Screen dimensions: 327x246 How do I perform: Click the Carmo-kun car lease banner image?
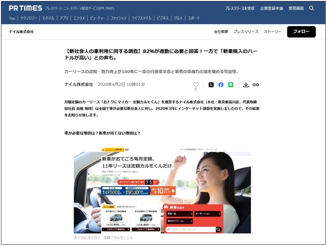tap(162, 190)
